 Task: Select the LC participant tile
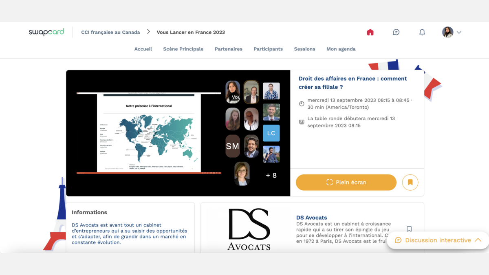click(271, 133)
